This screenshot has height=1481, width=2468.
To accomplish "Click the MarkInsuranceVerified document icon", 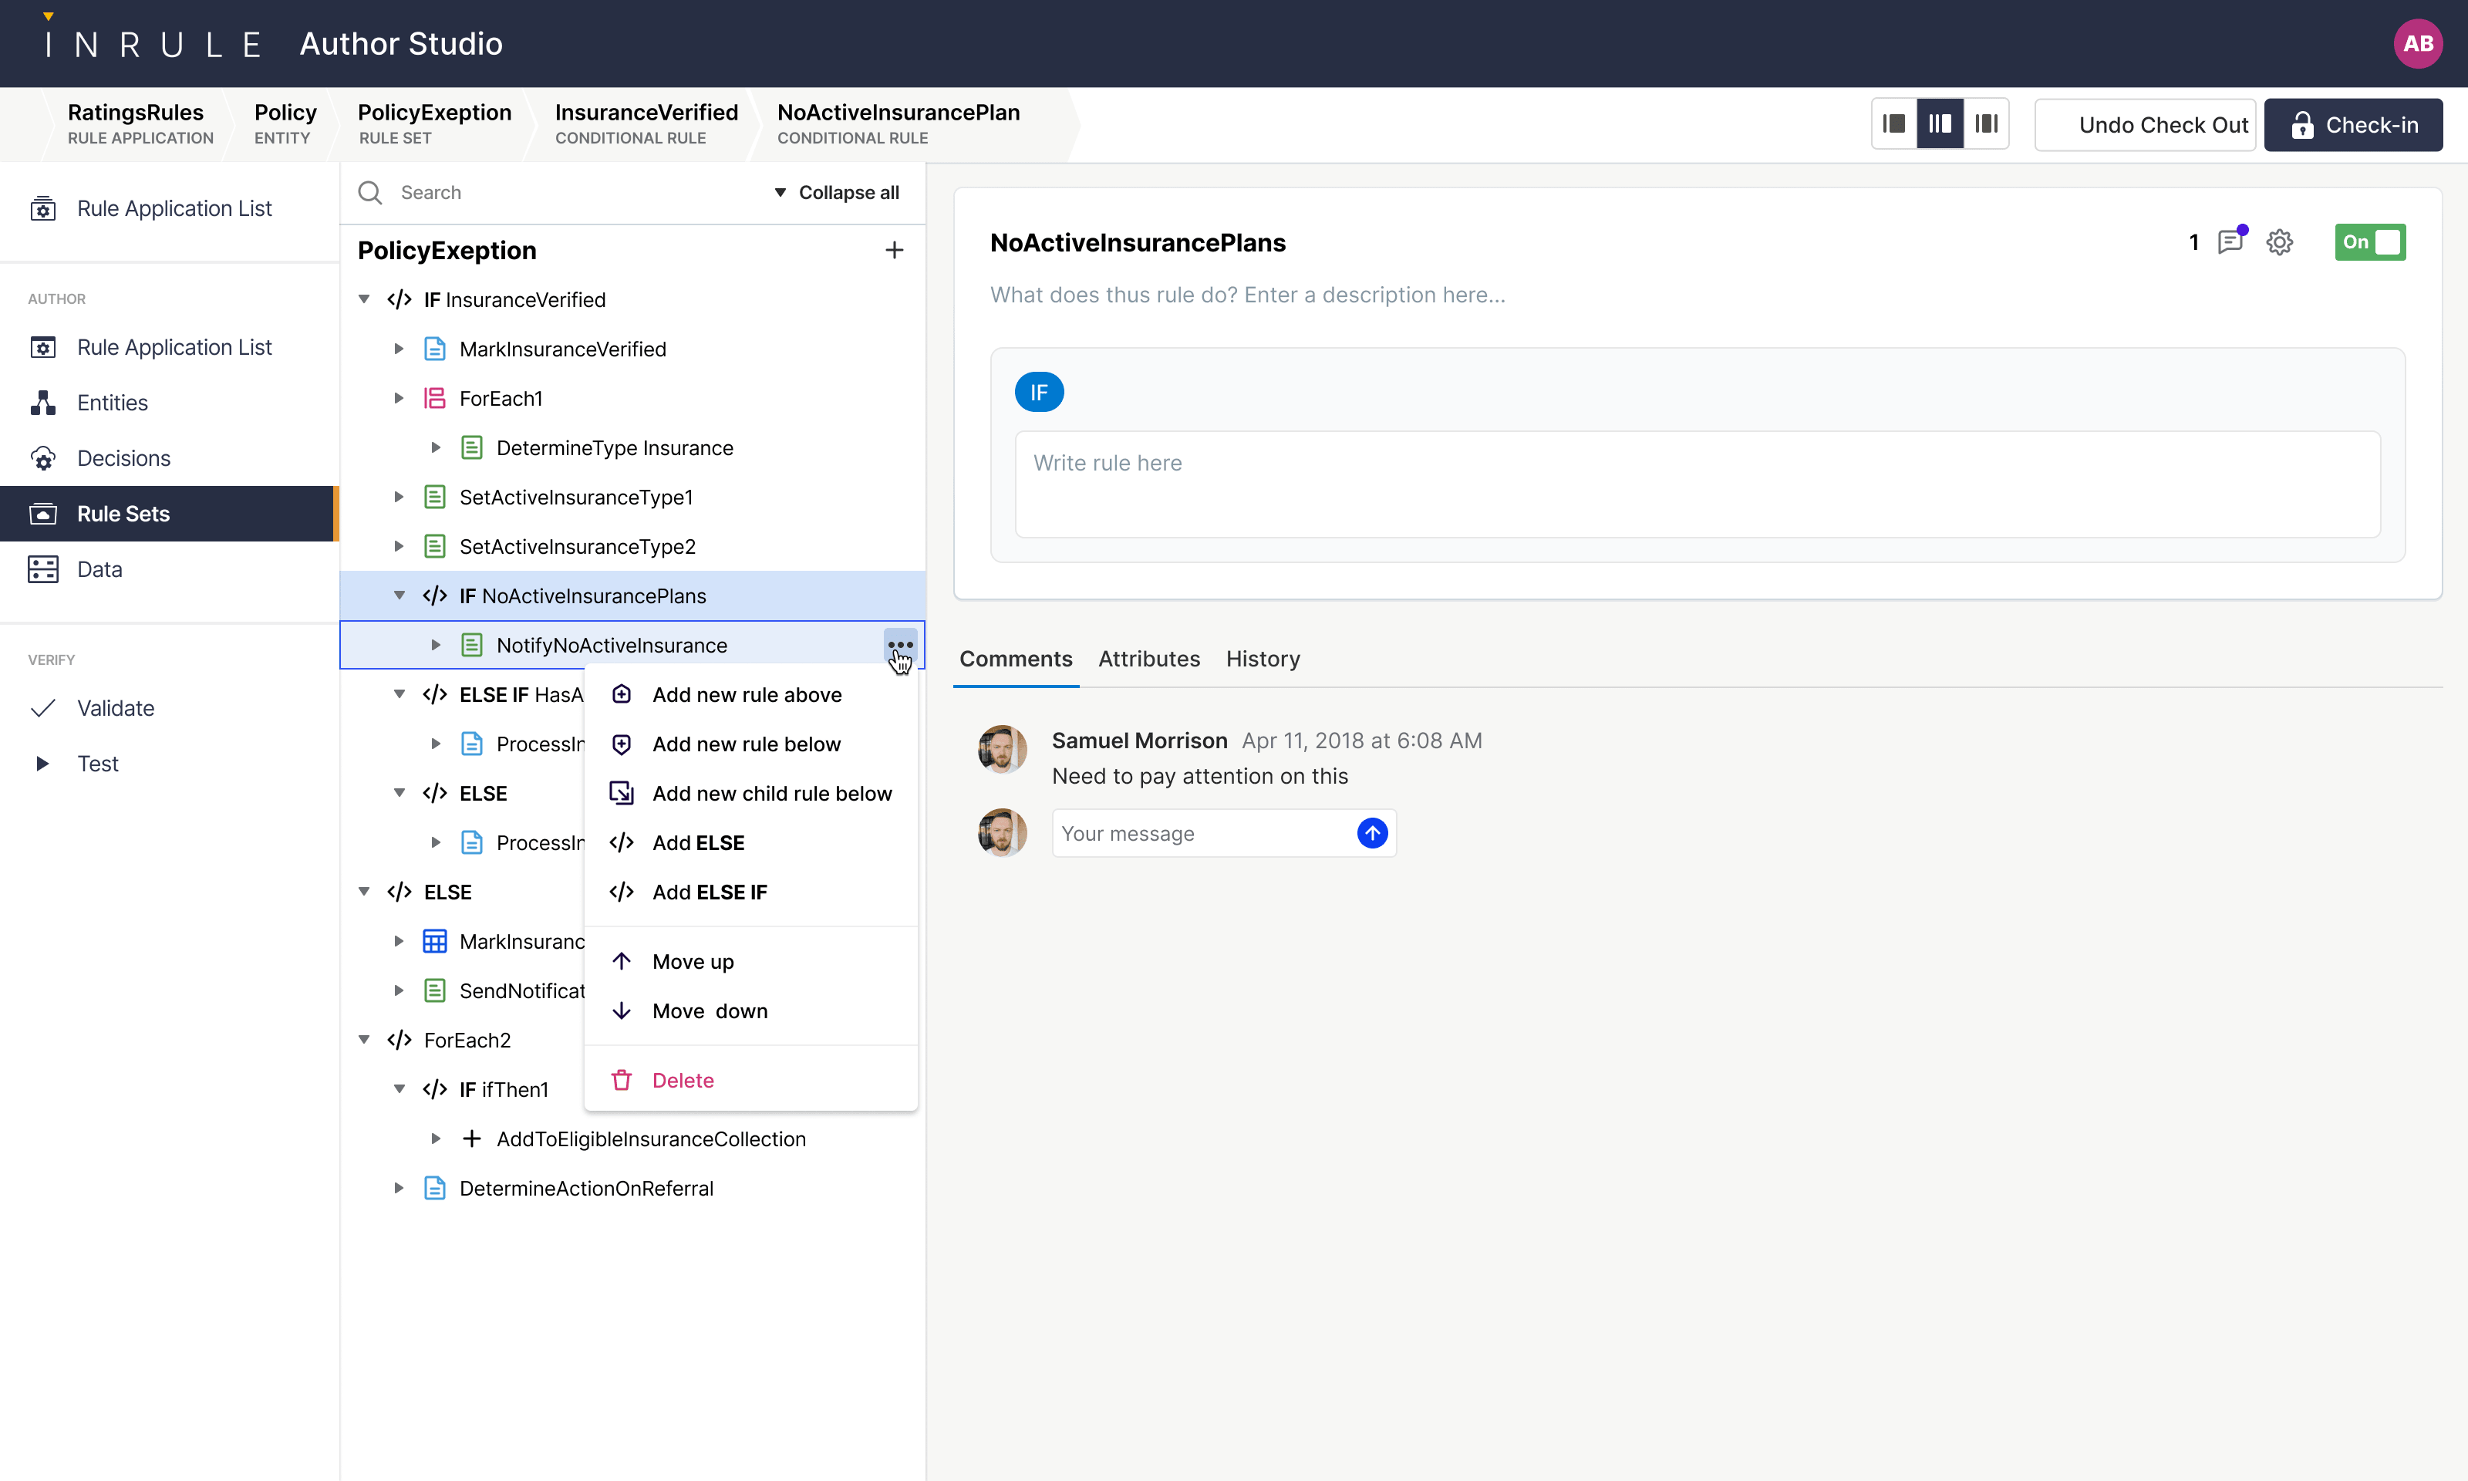I will (435, 349).
